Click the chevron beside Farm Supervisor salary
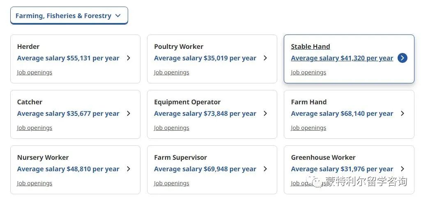Viewport: 421px width, 200px height. tap(266, 169)
